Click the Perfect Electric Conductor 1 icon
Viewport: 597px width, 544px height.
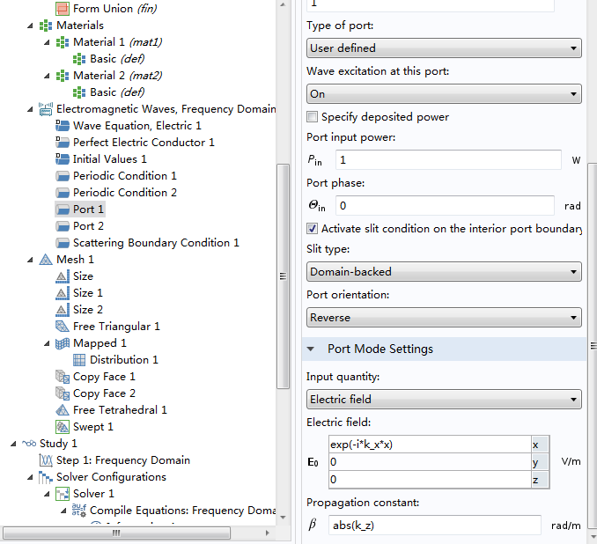coord(62,143)
